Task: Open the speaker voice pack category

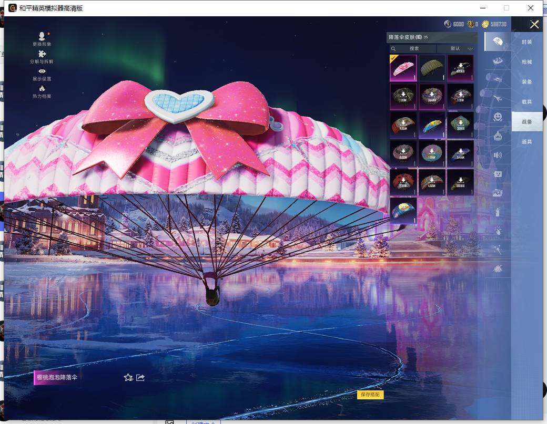Action: point(497,155)
